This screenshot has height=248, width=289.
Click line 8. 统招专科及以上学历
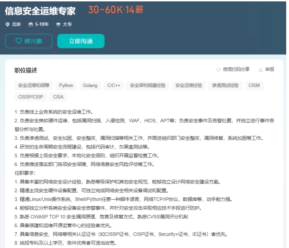(66, 243)
